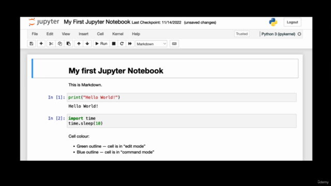This screenshot has height=186, width=331.
Task: Open the Insert menu
Action: 83,34
